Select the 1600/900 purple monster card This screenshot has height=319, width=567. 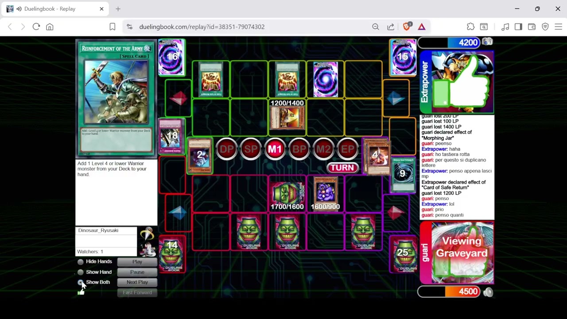(326, 194)
